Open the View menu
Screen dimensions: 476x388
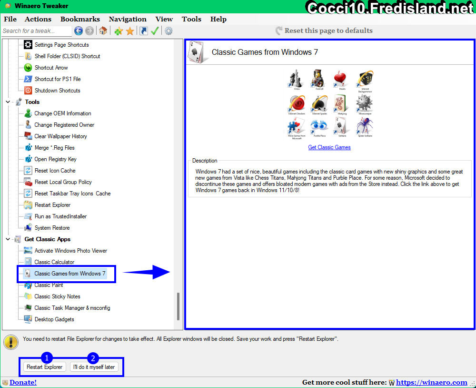coord(164,19)
